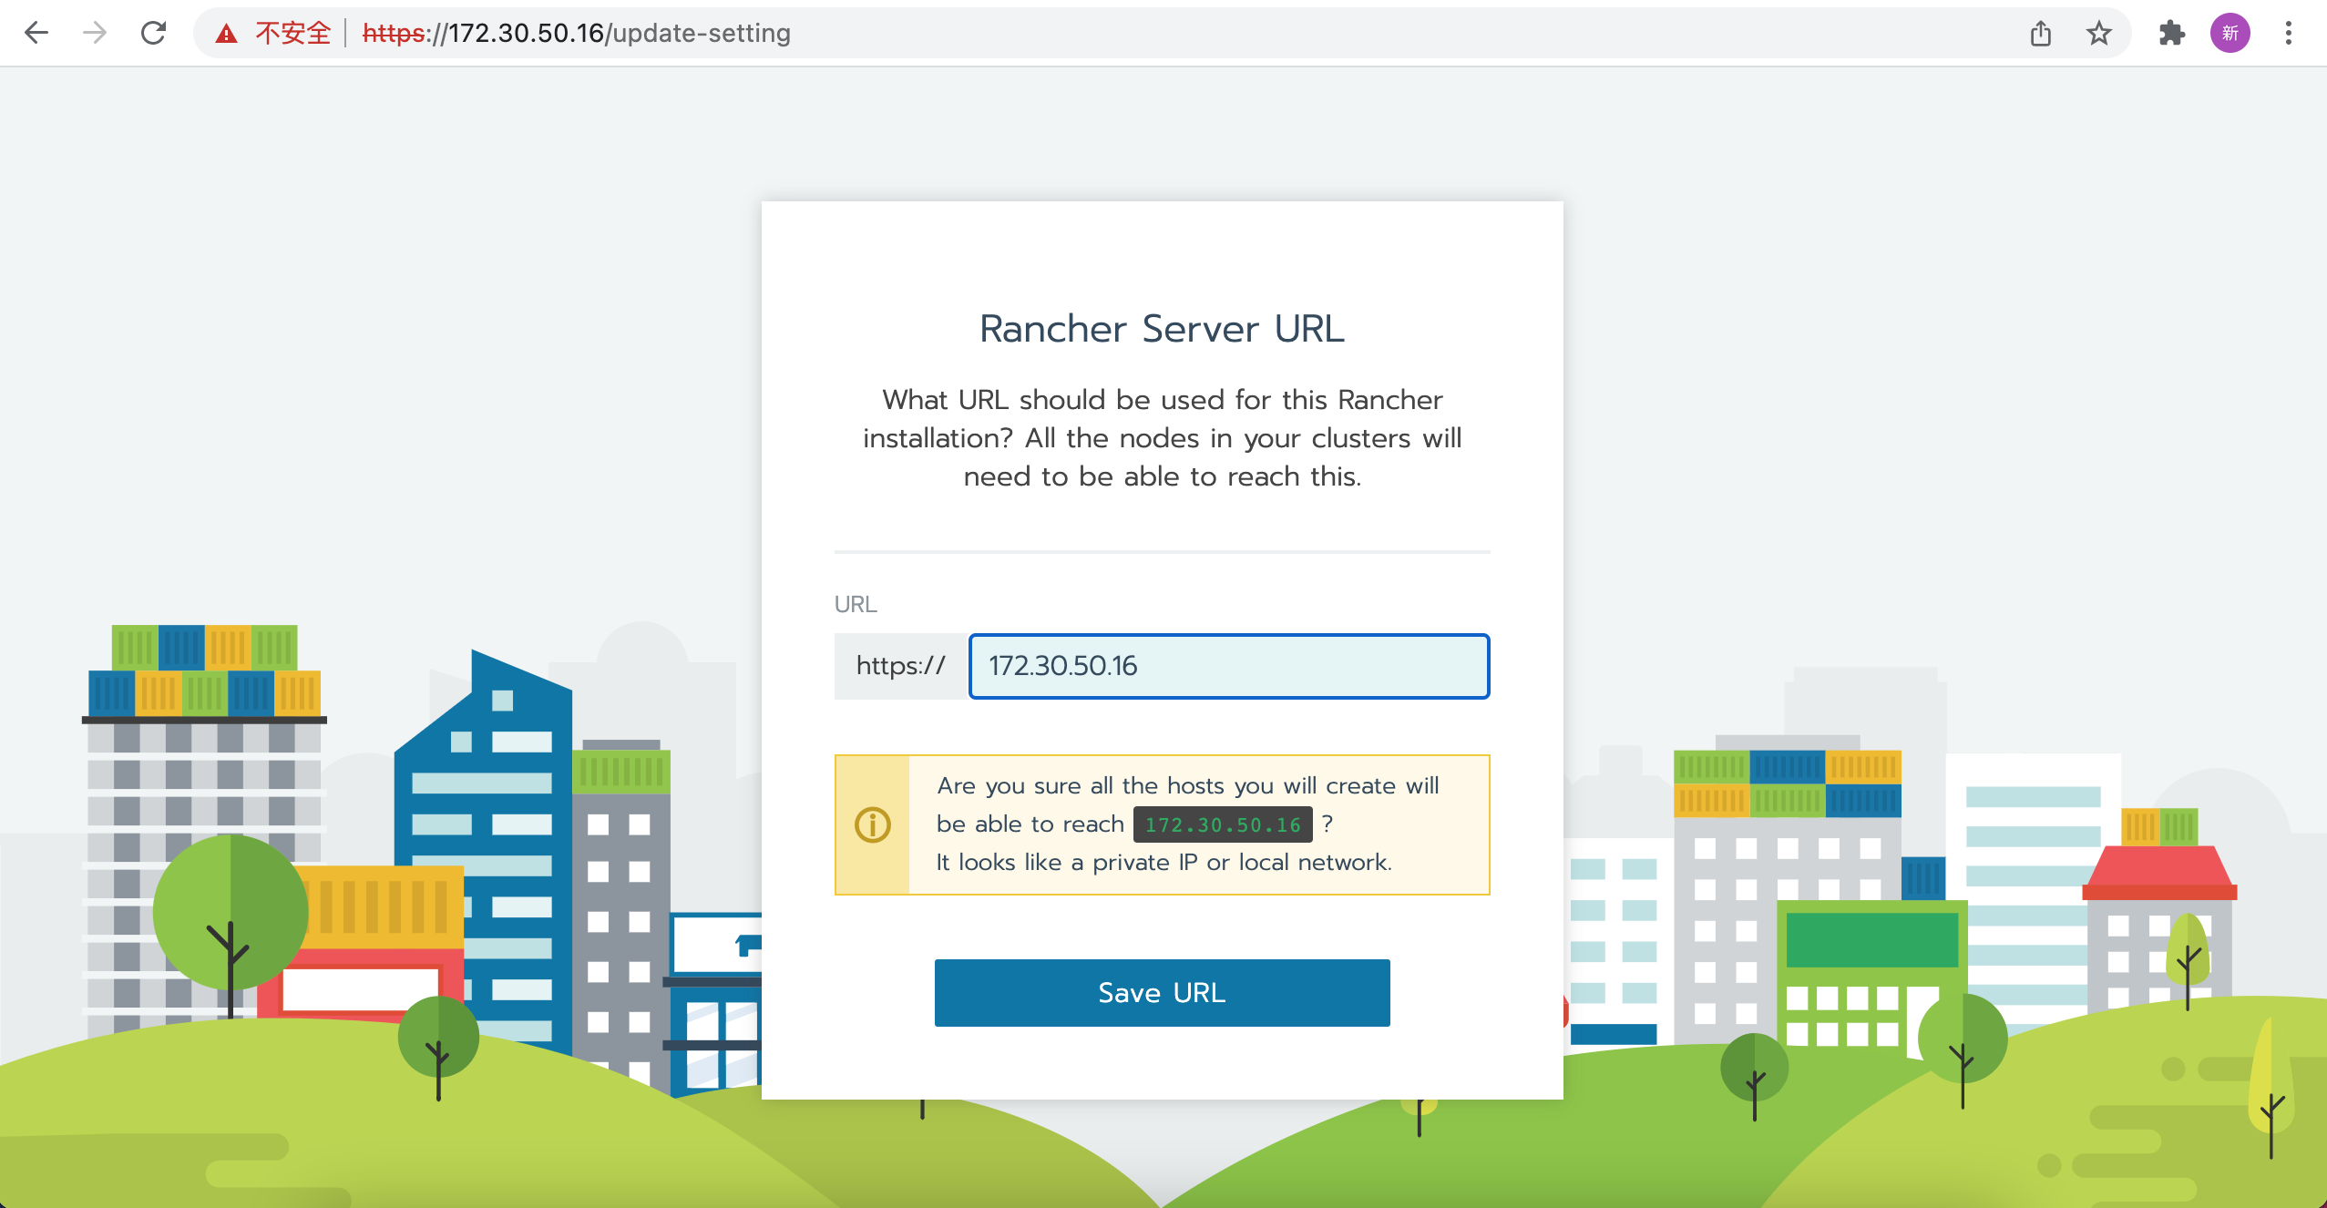Click the address bar URL text

point(576,34)
